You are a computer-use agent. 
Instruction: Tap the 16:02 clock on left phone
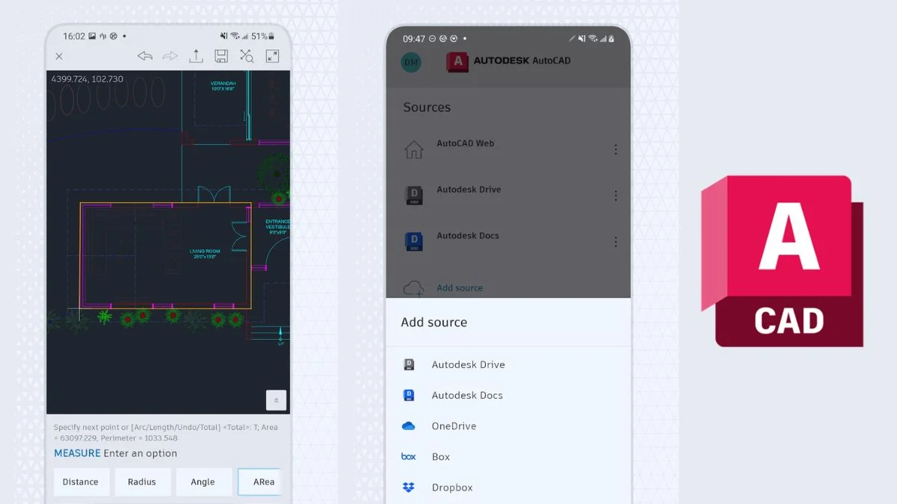pyautogui.click(x=74, y=36)
